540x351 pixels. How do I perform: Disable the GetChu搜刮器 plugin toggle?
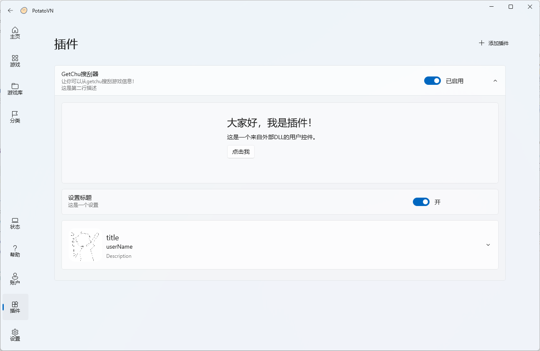(432, 81)
